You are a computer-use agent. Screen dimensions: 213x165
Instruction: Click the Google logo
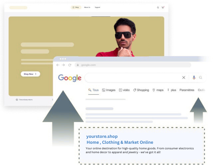point(69,78)
